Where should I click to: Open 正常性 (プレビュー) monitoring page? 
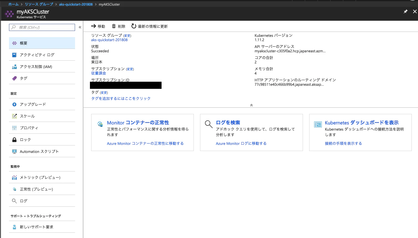click(42, 189)
